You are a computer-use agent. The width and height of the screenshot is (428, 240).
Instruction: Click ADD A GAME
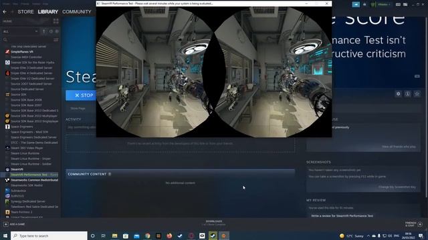(x=14, y=224)
